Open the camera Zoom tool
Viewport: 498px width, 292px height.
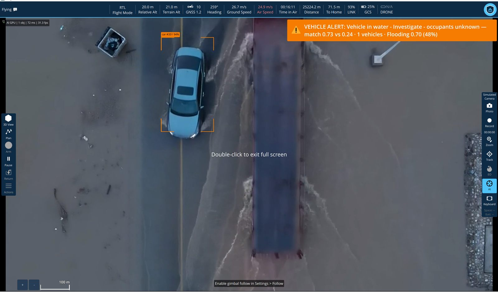point(489,141)
